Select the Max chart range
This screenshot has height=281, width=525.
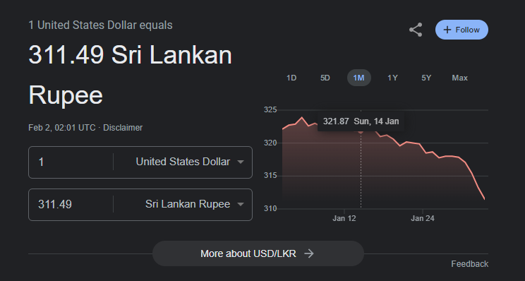click(x=459, y=78)
